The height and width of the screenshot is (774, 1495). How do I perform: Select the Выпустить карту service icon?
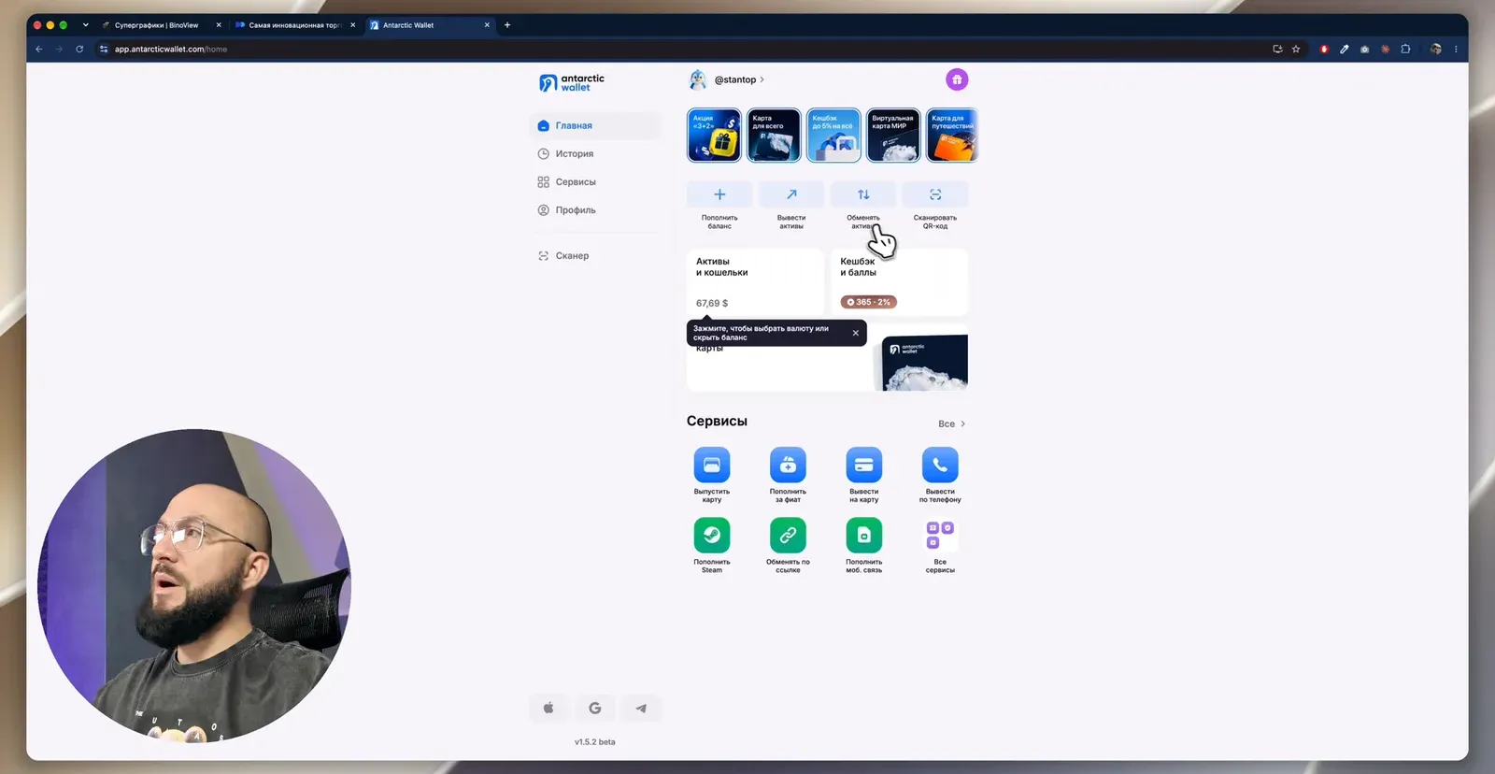712,465
